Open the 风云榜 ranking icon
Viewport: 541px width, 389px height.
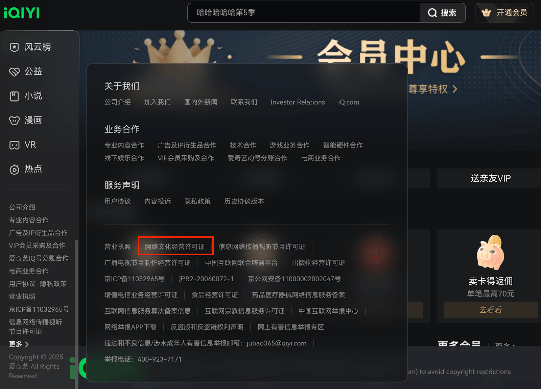(x=14, y=47)
